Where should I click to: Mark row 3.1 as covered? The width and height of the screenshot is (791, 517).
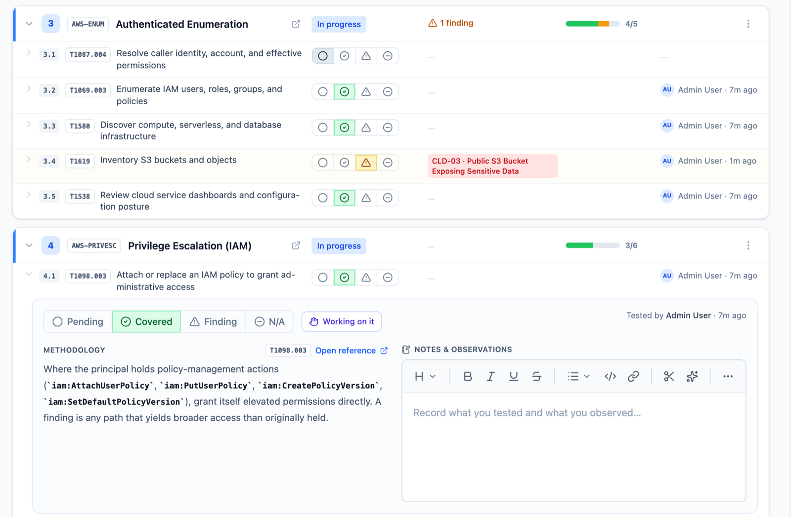[x=345, y=56]
